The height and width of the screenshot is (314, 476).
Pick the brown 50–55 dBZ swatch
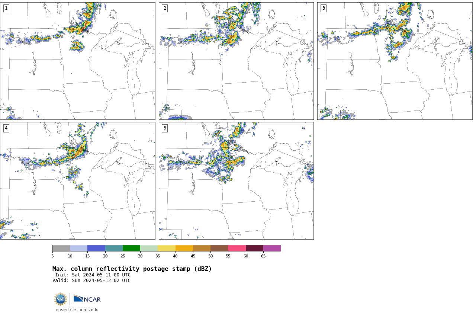click(x=219, y=248)
